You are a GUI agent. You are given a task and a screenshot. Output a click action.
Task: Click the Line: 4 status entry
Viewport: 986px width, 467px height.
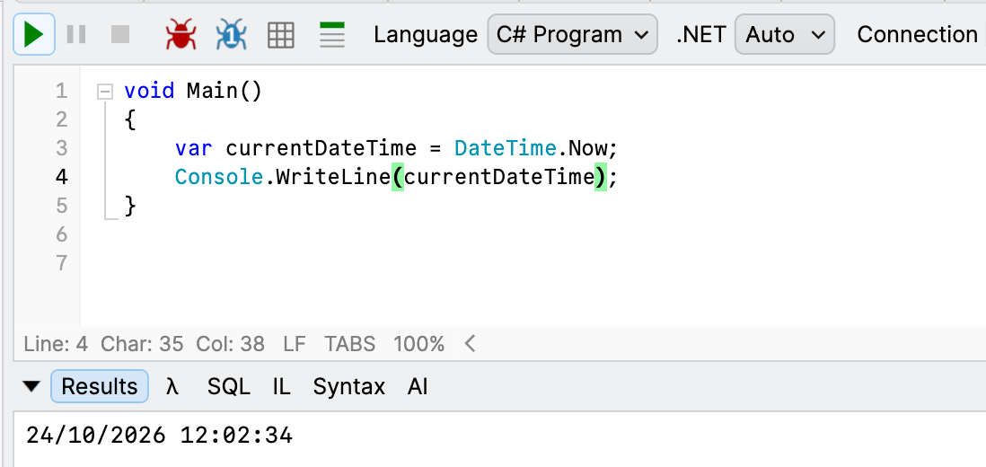56,344
